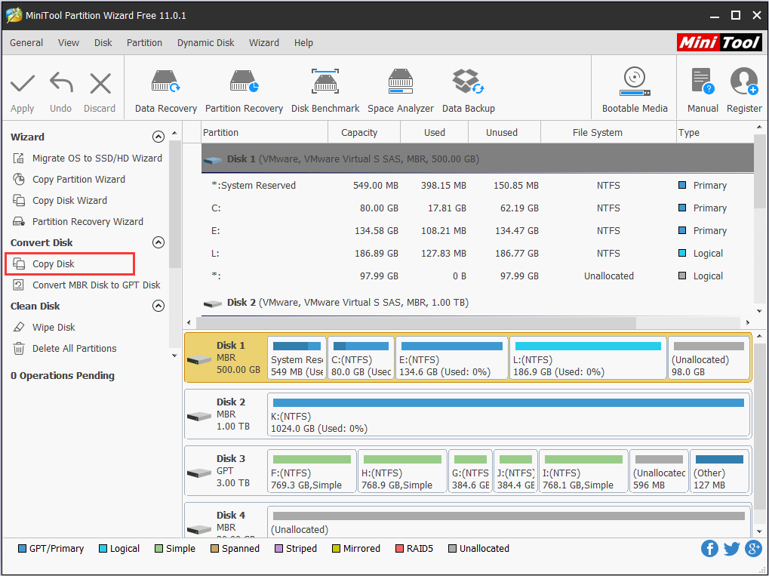Open the General menu

pyautogui.click(x=26, y=43)
